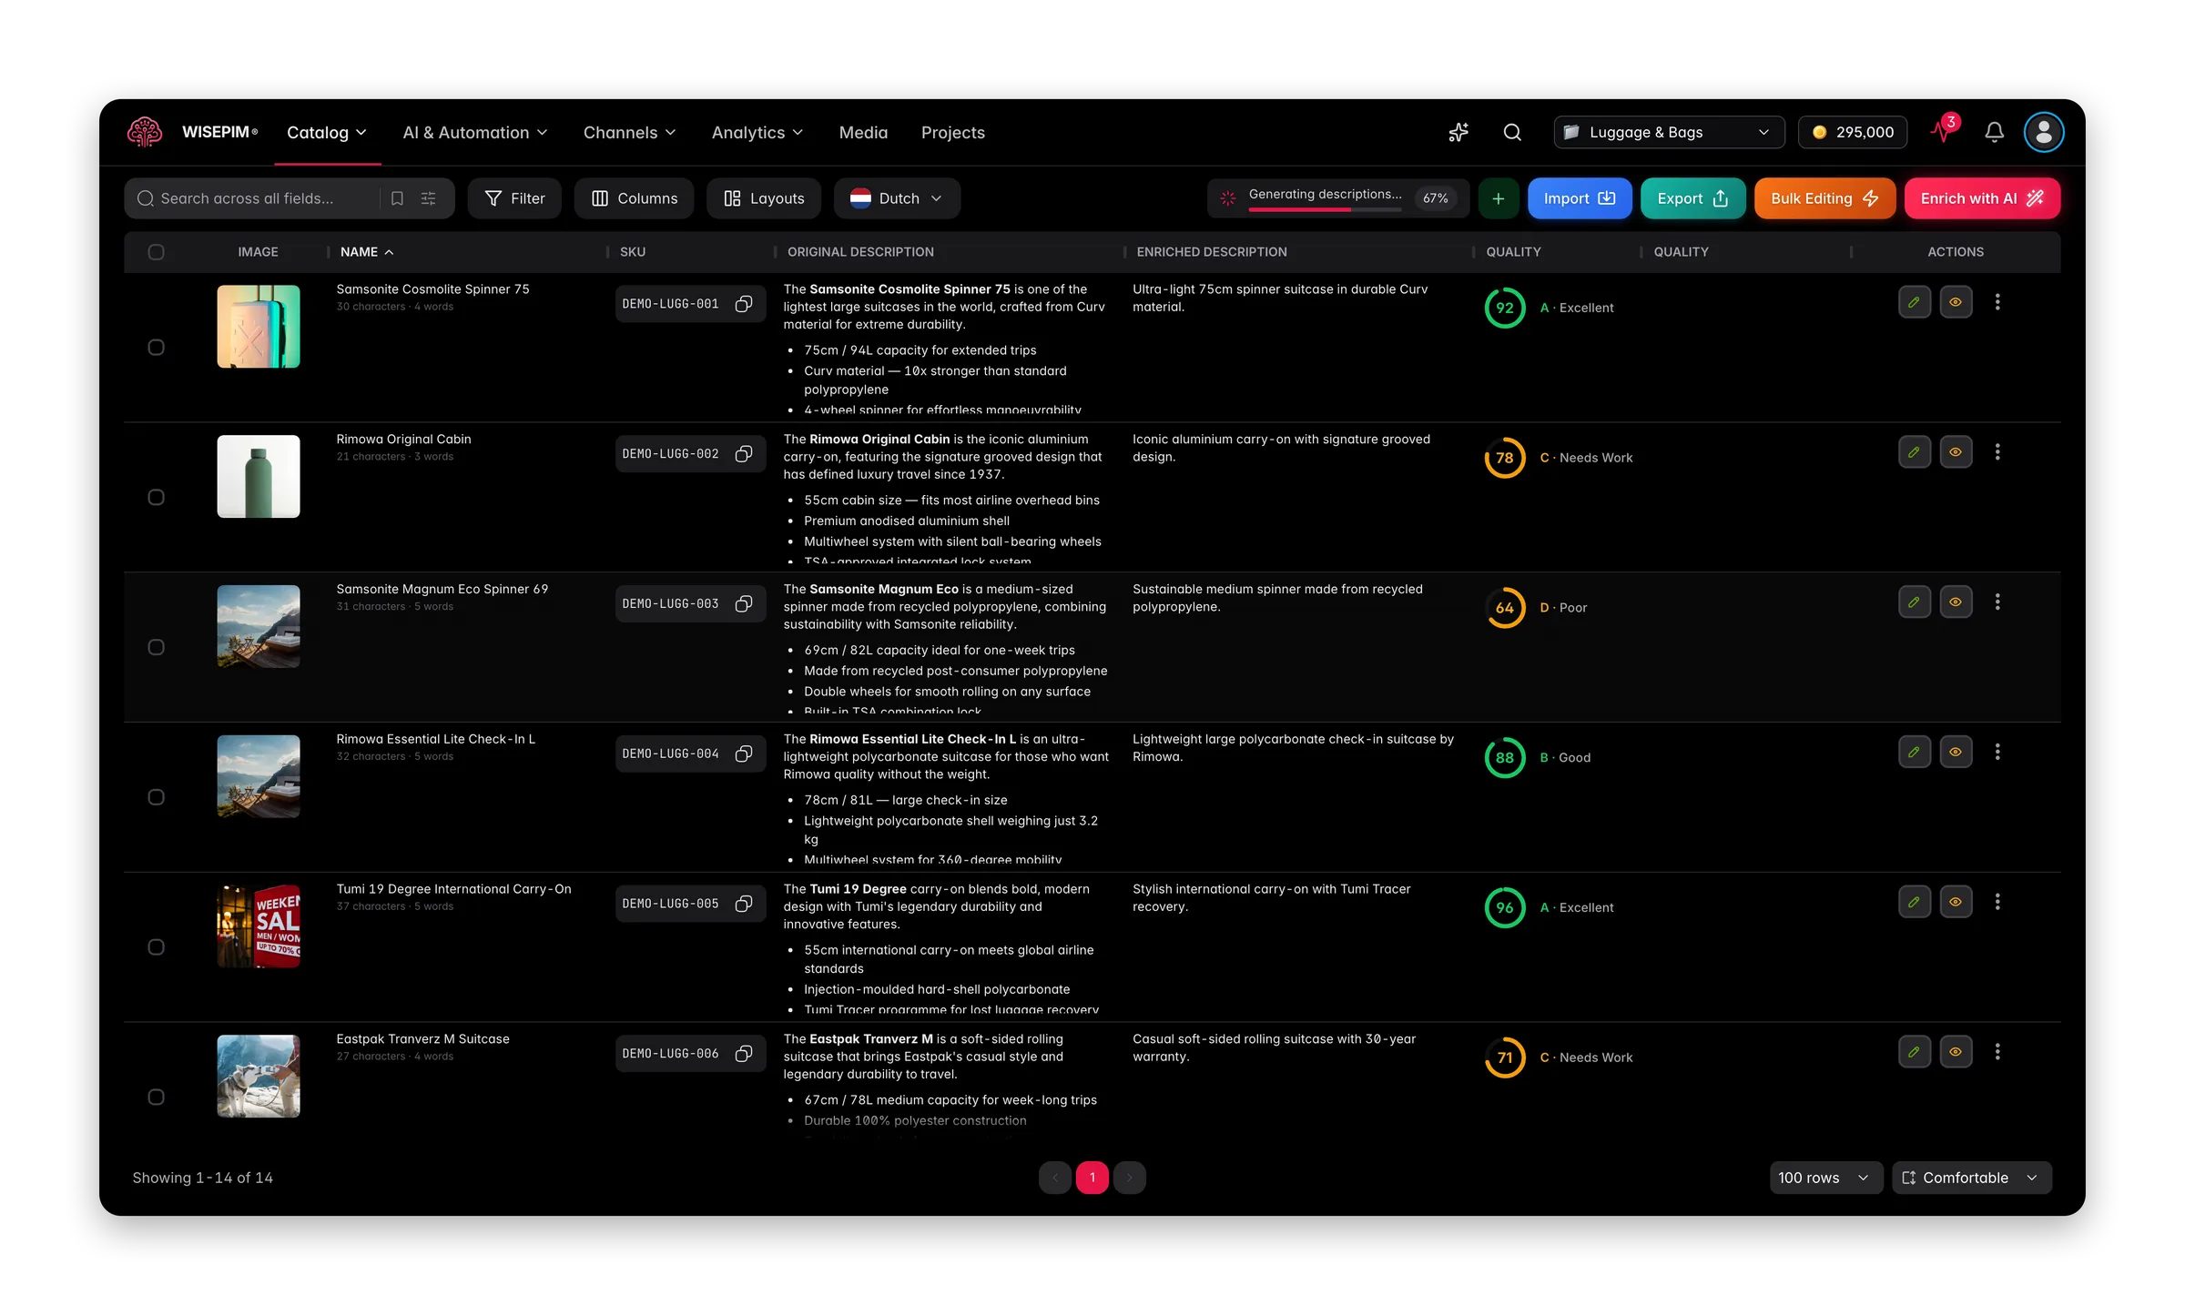Open the AI sparkles assistant icon

click(x=1458, y=133)
